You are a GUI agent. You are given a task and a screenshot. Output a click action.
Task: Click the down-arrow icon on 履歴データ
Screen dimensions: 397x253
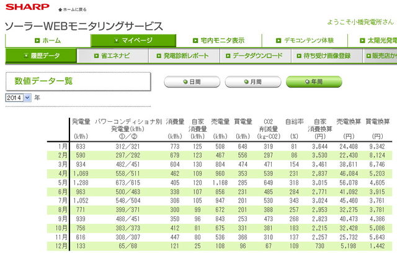coord(26,56)
